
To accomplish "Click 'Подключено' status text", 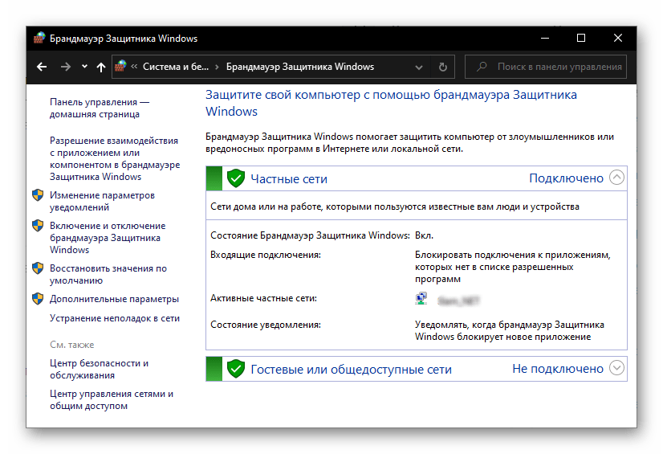I will [566, 178].
